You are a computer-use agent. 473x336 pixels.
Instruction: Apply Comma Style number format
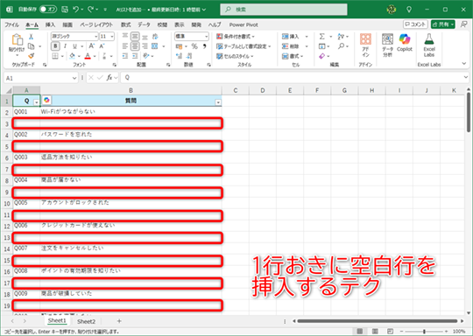click(x=204, y=46)
